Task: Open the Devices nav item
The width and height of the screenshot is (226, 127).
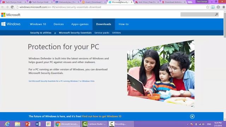Action: pos(59,24)
